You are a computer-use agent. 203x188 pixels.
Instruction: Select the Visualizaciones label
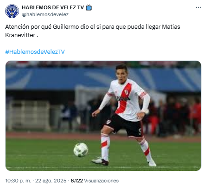pos(101,181)
